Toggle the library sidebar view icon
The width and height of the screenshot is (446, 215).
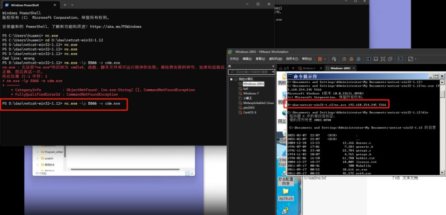pyautogui.click(x=369, y=59)
